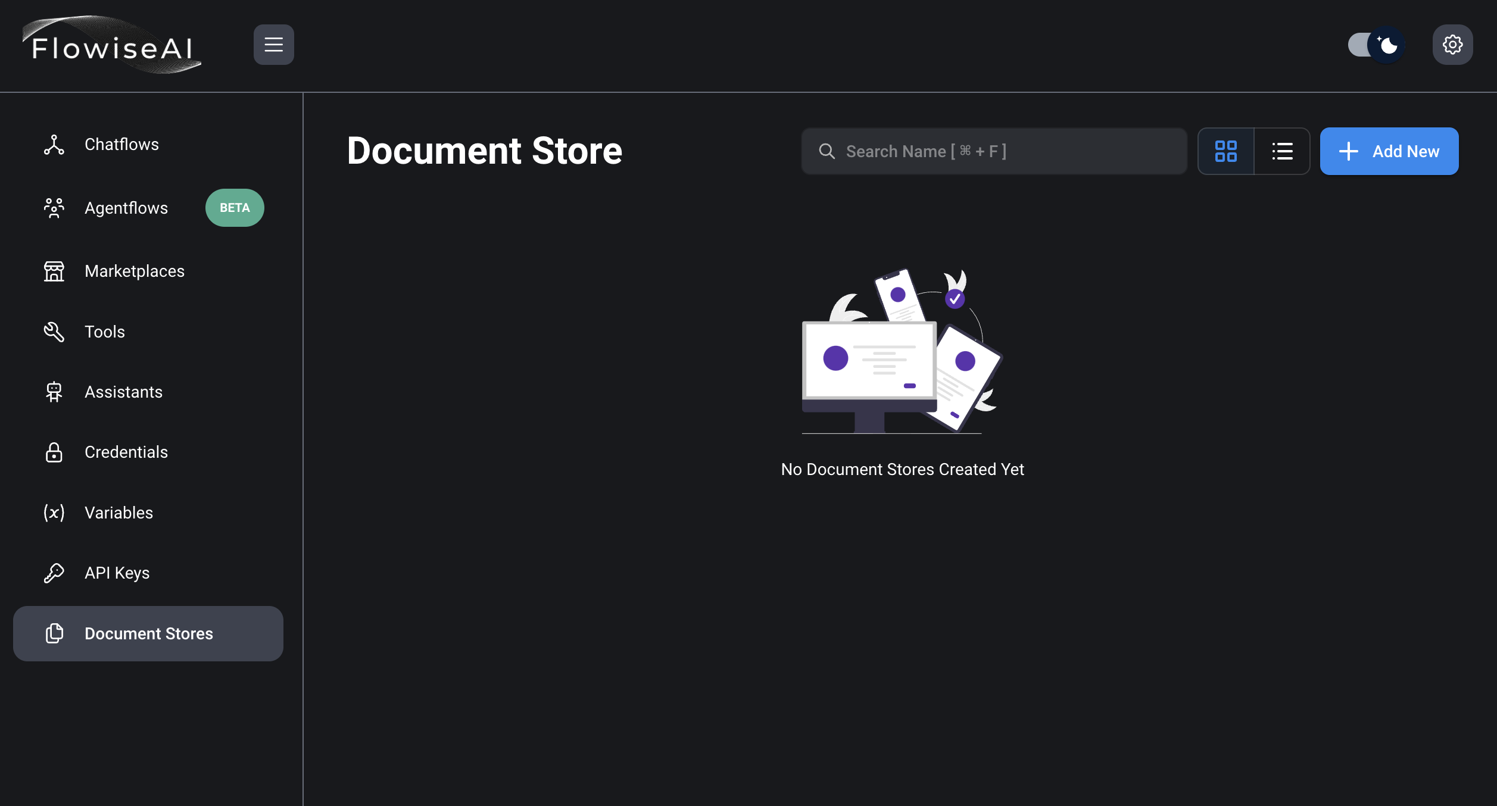The image size is (1497, 806).
Task: Switch to list view
Action: [1282, 151]
